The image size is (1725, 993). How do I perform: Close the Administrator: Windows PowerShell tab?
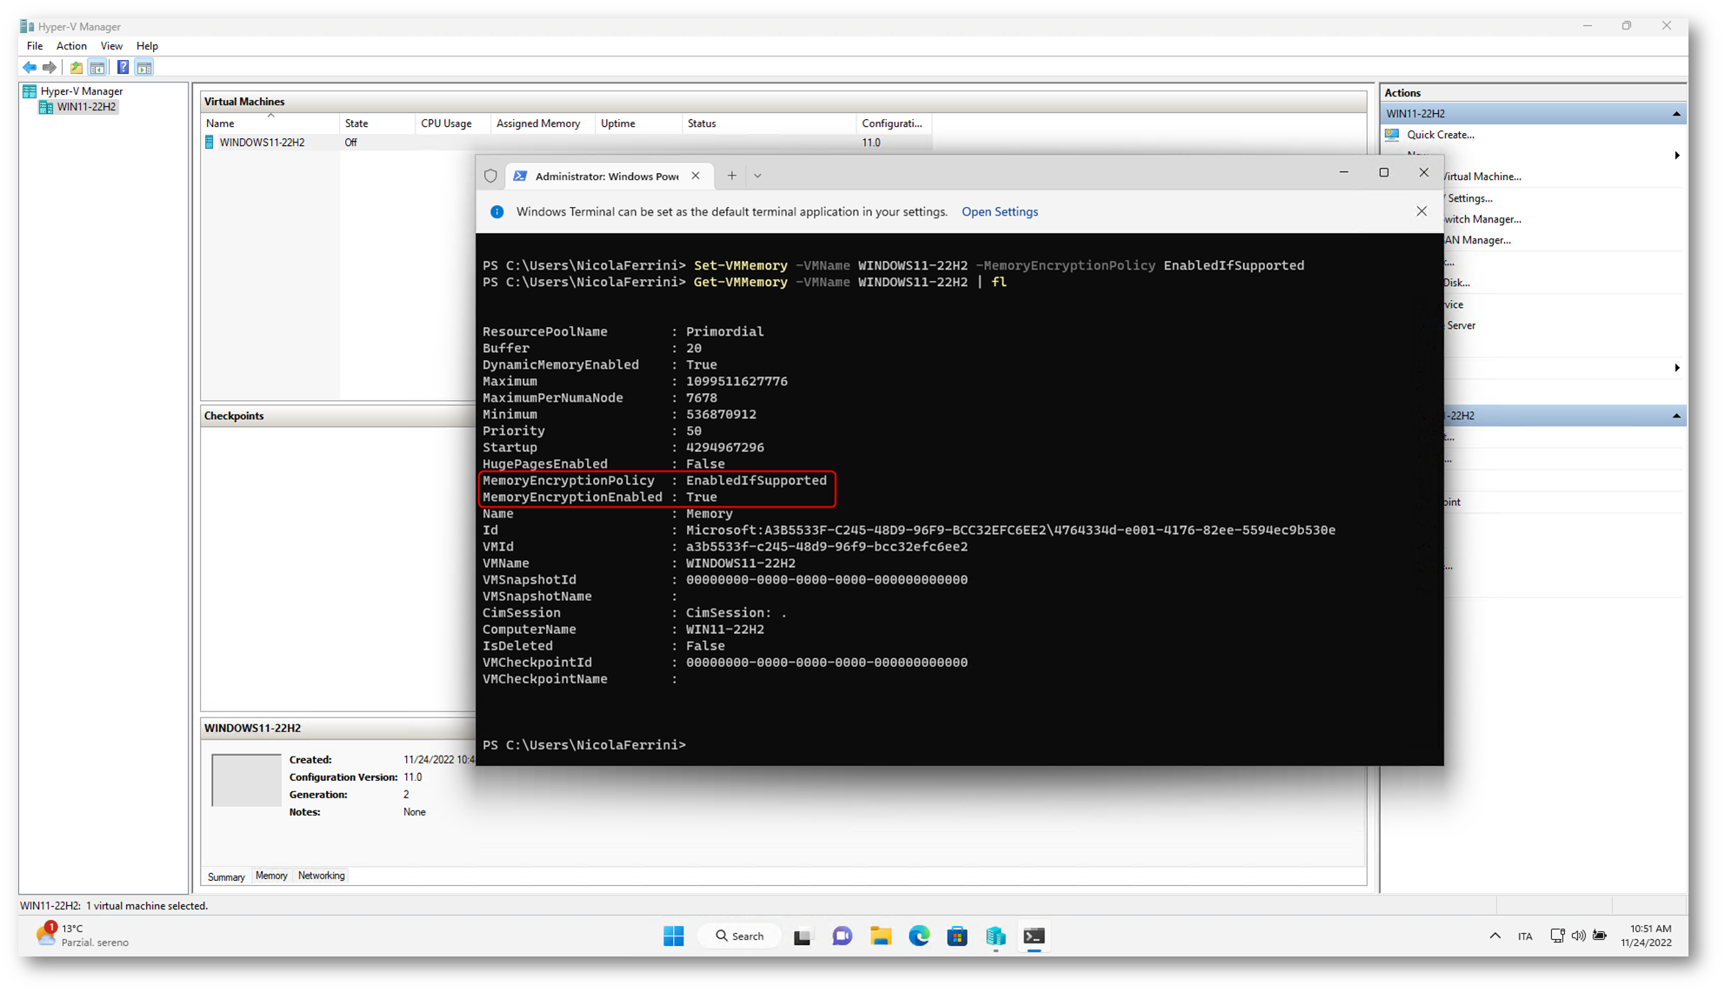pos(696,176)
